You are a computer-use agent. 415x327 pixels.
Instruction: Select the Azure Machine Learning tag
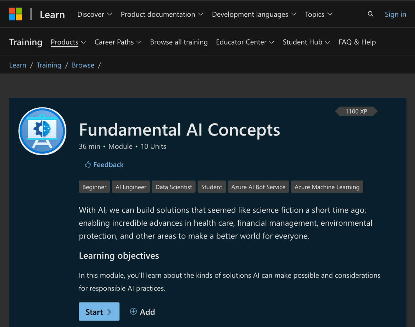point(327,187)
